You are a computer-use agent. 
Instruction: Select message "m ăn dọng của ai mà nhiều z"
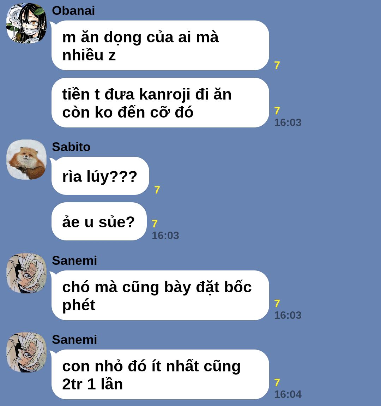pos(160,45)
